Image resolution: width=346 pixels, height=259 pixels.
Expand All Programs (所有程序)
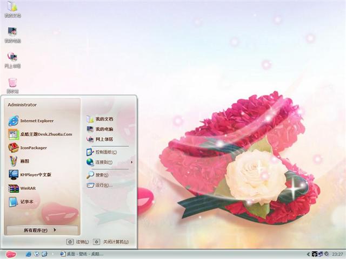click(42, 230)
